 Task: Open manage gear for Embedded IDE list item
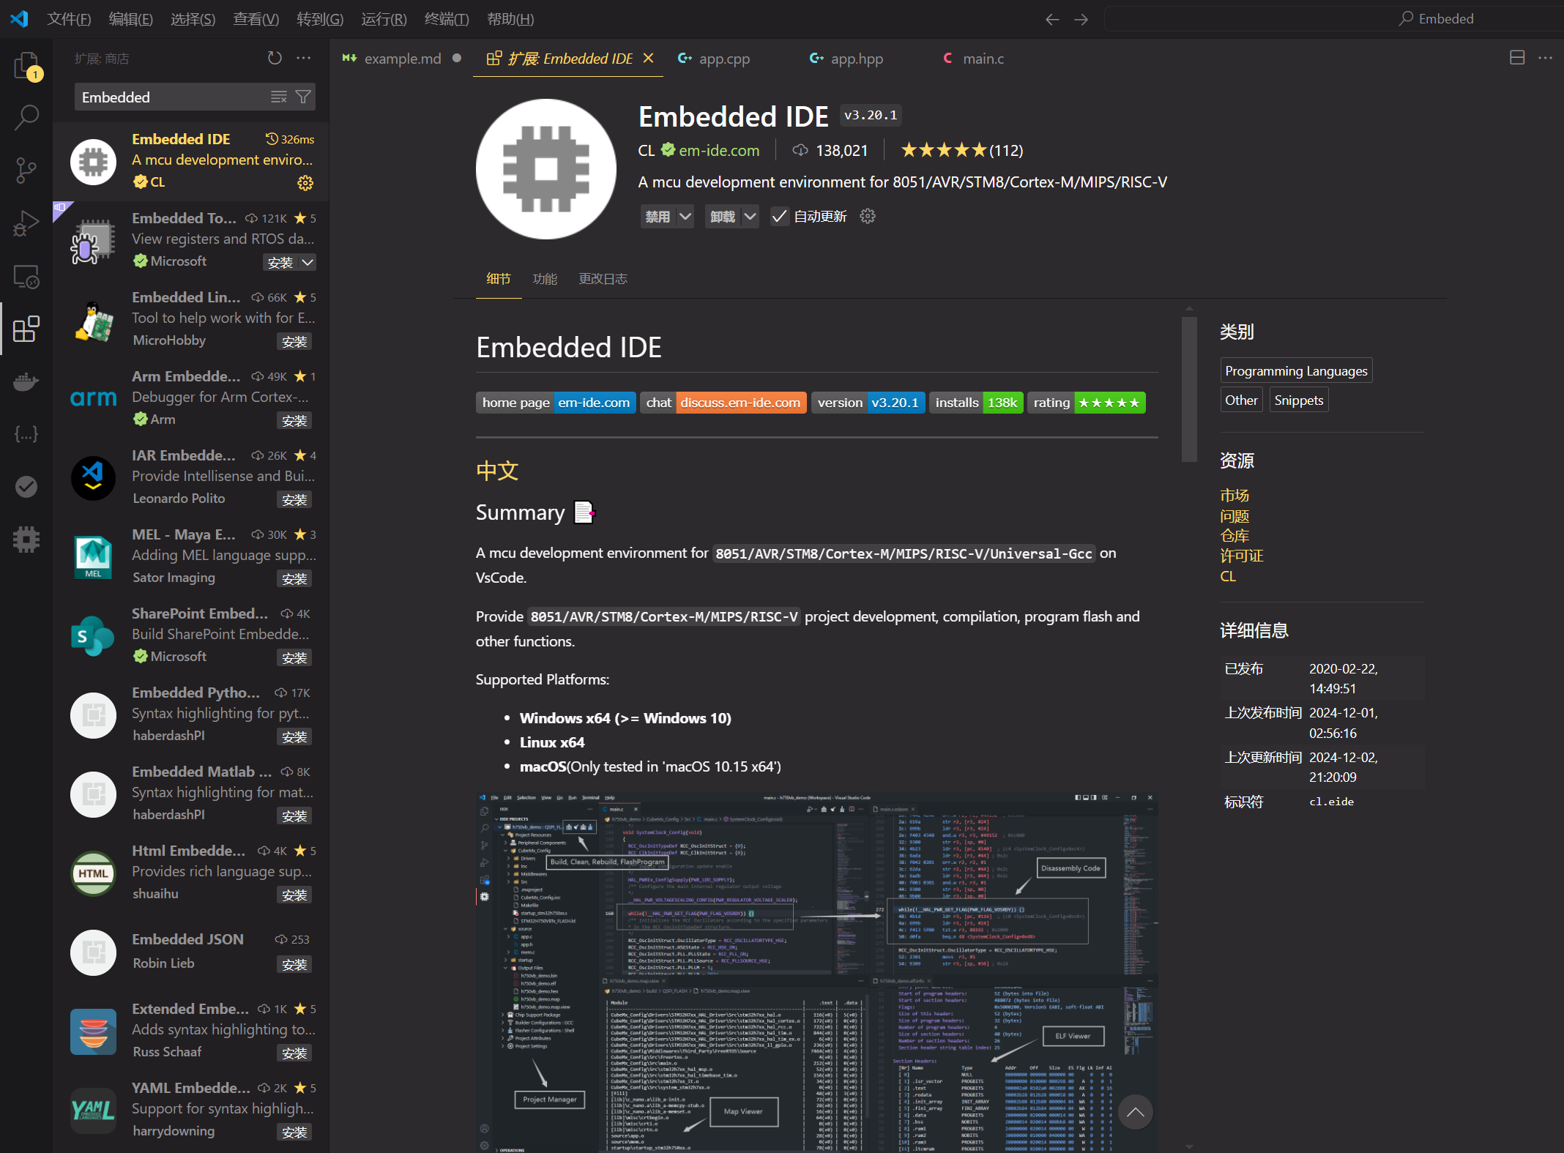pos(305,182)
